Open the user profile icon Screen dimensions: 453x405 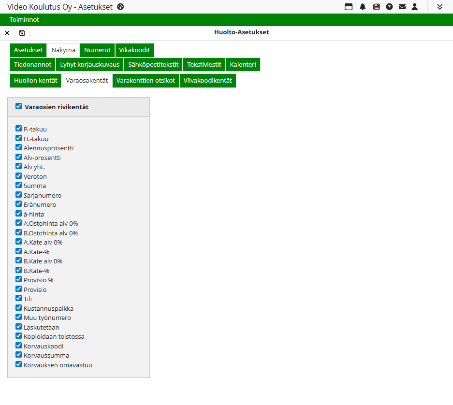click(415, 7)
